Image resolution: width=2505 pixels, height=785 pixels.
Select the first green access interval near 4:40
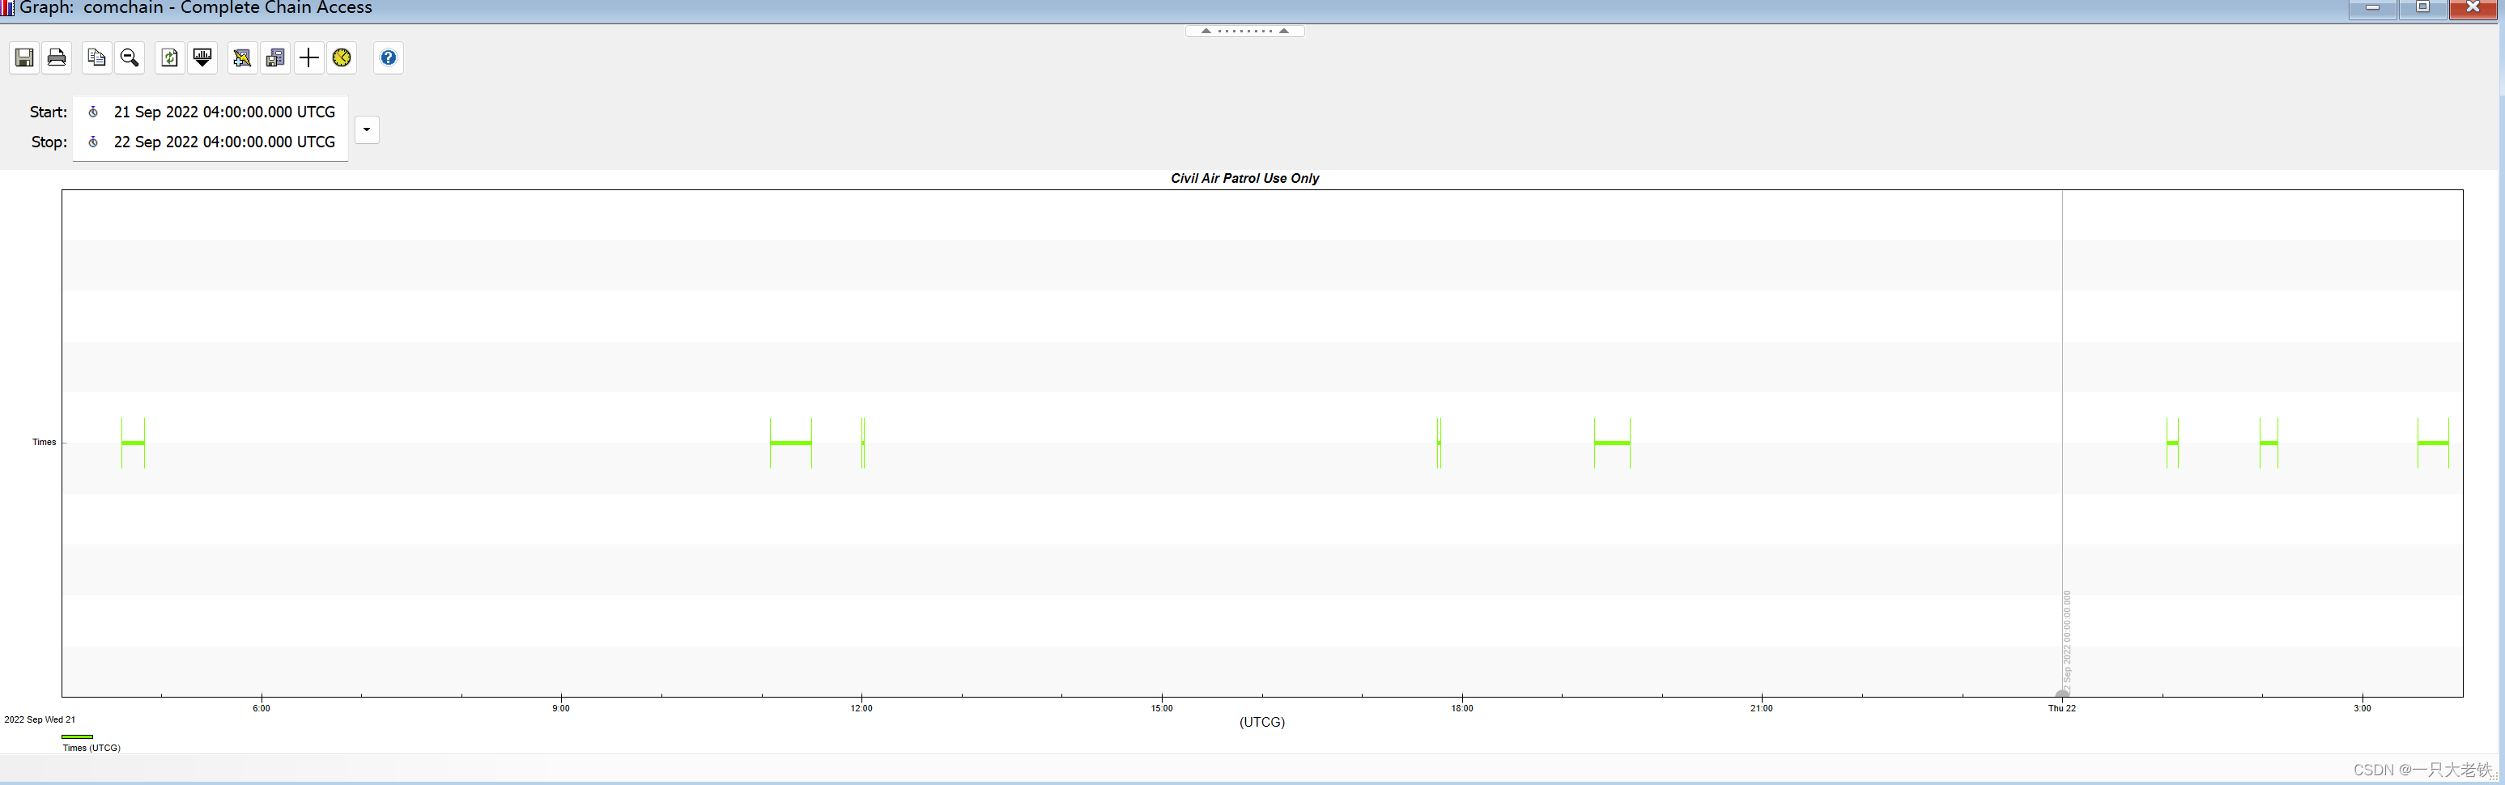tap(134, 443)
